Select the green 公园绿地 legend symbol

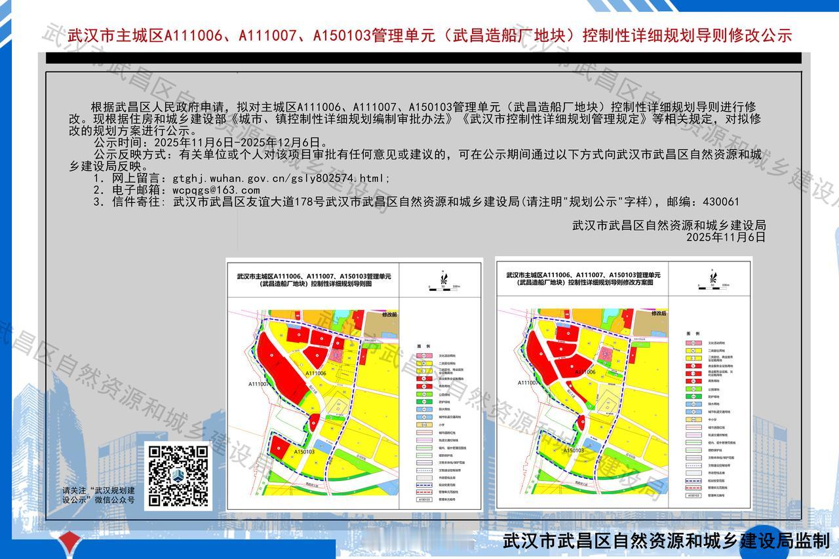(x=423, y=393)
